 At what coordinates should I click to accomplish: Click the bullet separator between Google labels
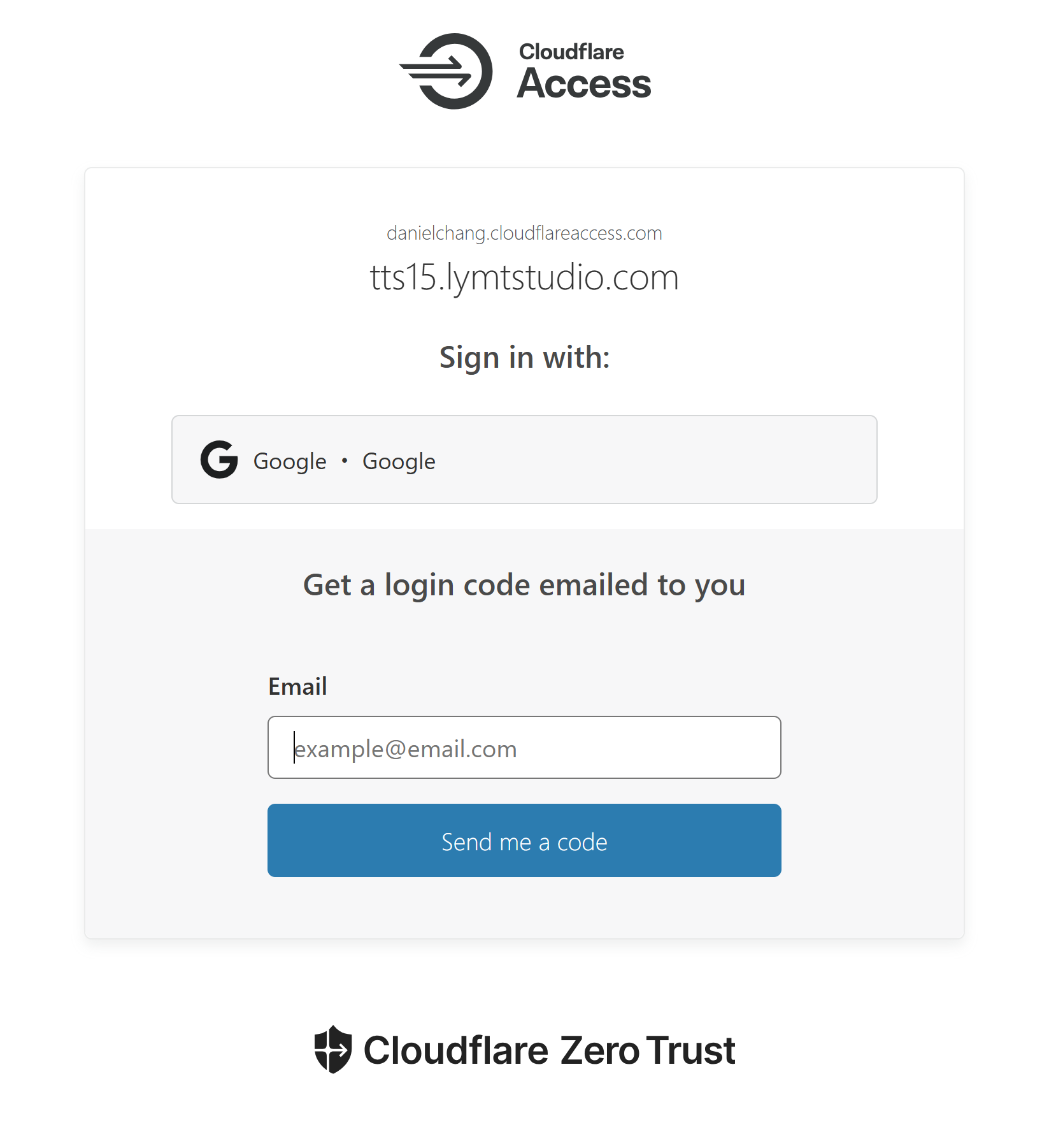(x=345, y=461)
